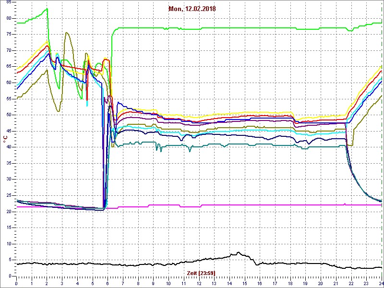
Task: Select the olive curve's peak near 75°C
Action: click(x=66, y=33)
